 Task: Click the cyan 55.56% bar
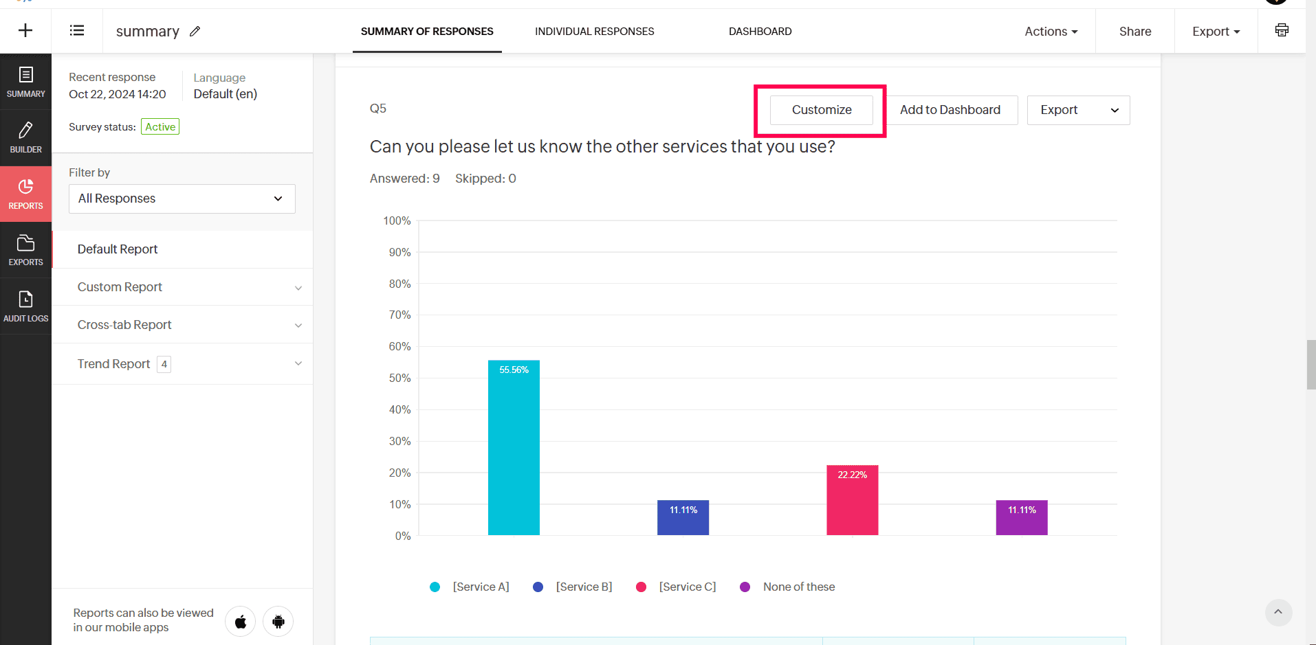[514, 448]
